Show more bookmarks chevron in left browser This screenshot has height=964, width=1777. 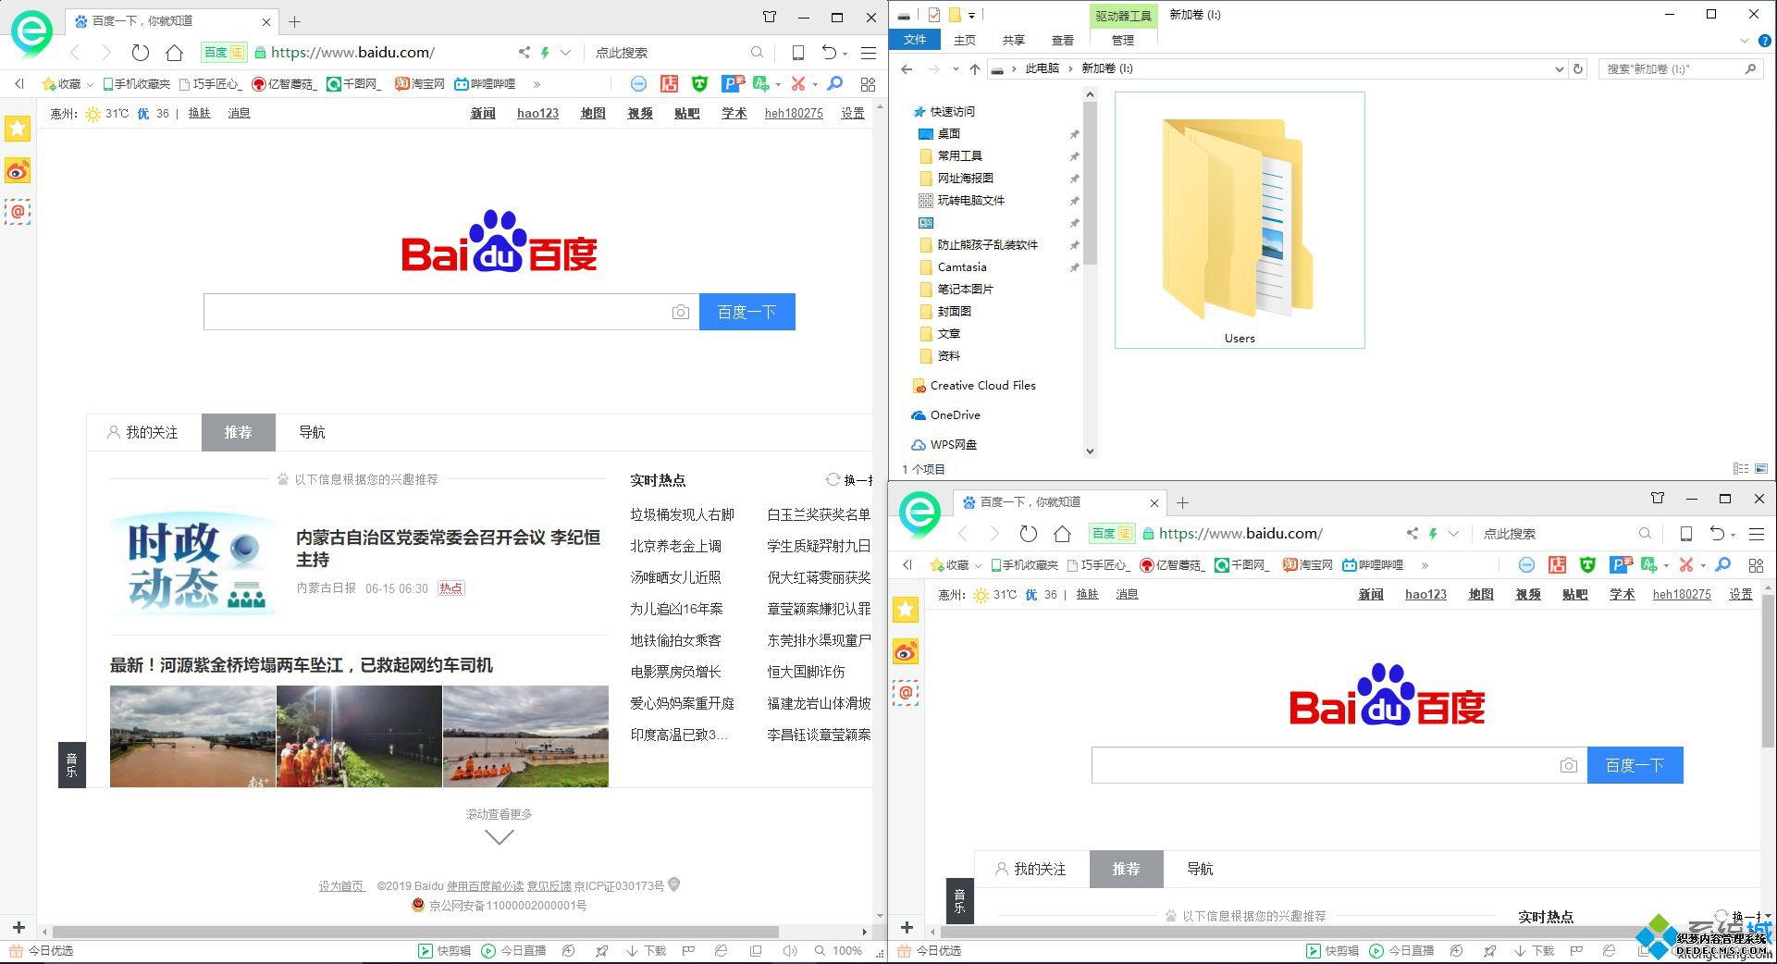(537, 84)
